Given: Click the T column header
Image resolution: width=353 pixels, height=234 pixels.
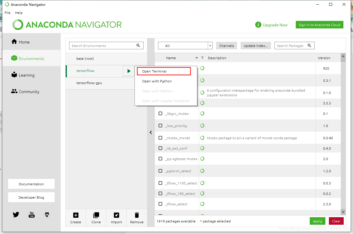Looking at the screenshot, I should pyautogui.click(x=202, y=58).
